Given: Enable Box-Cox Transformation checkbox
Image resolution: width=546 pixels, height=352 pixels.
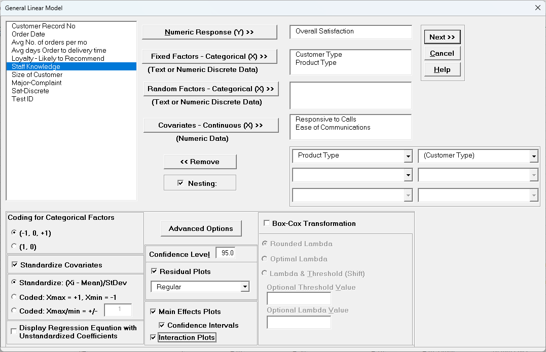Looking at the screenshot, I should (267, 223).
